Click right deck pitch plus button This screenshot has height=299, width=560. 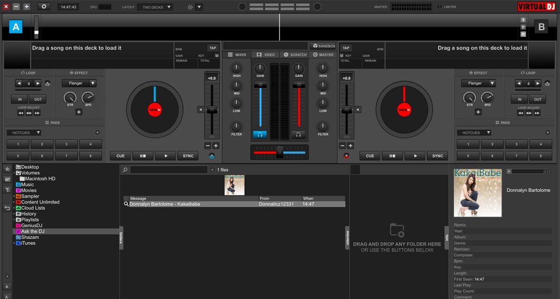point(350,146)
